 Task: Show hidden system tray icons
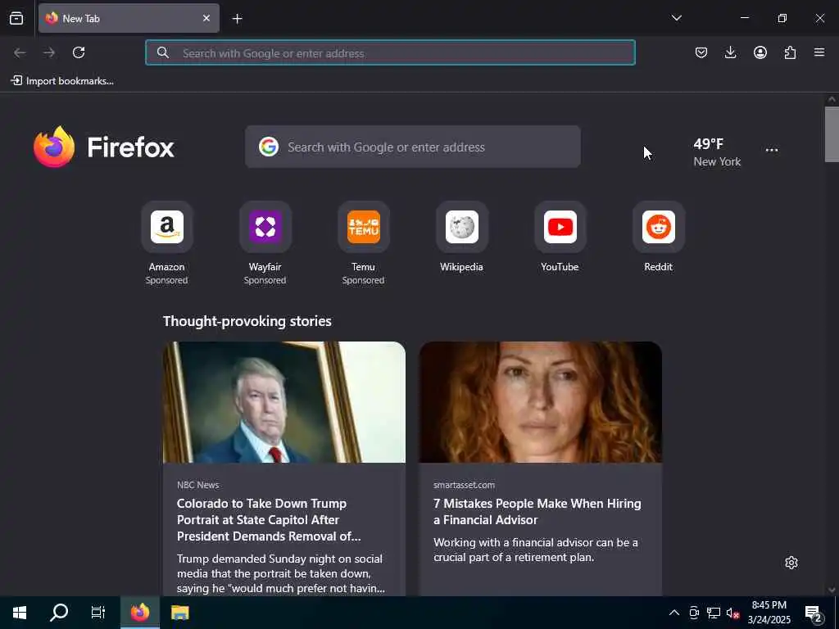(x=674, y=613)
